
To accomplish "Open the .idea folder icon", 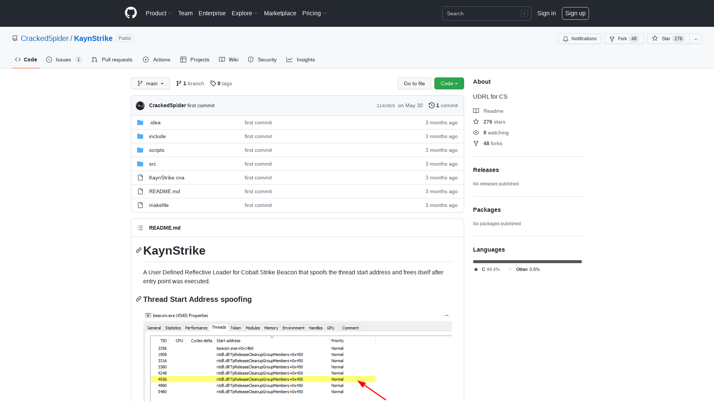I will click(x=140, y=122).
